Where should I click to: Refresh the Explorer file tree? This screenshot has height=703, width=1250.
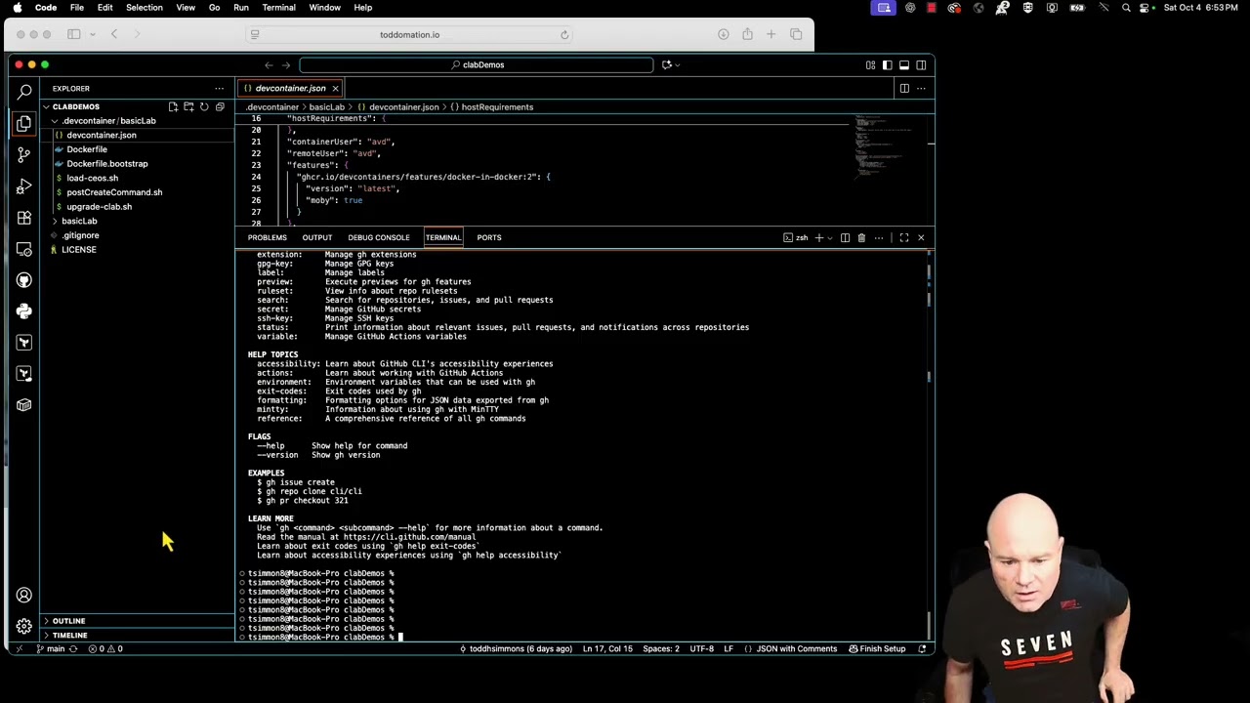coord(204,106)
